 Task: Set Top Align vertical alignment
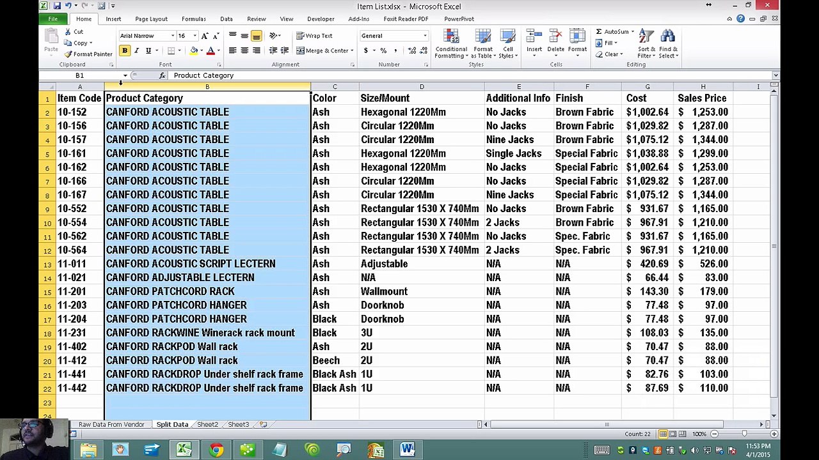point(233,36)
